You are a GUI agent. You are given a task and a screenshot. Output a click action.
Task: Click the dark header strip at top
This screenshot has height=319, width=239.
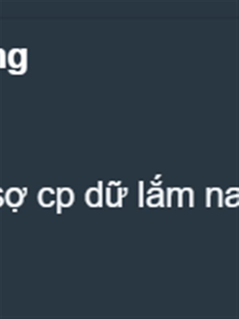(x=119, y=8)
